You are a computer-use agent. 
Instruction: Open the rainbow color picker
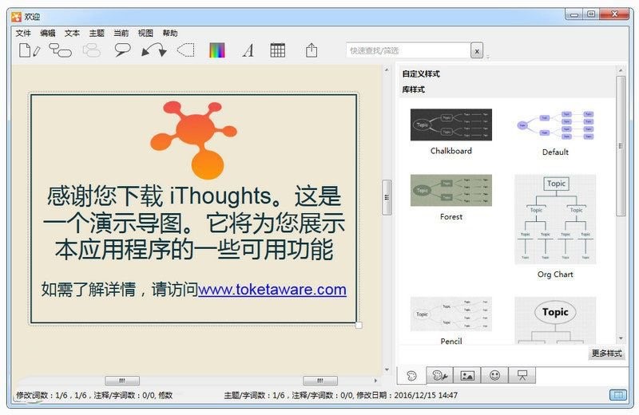(x=217, y=51)
